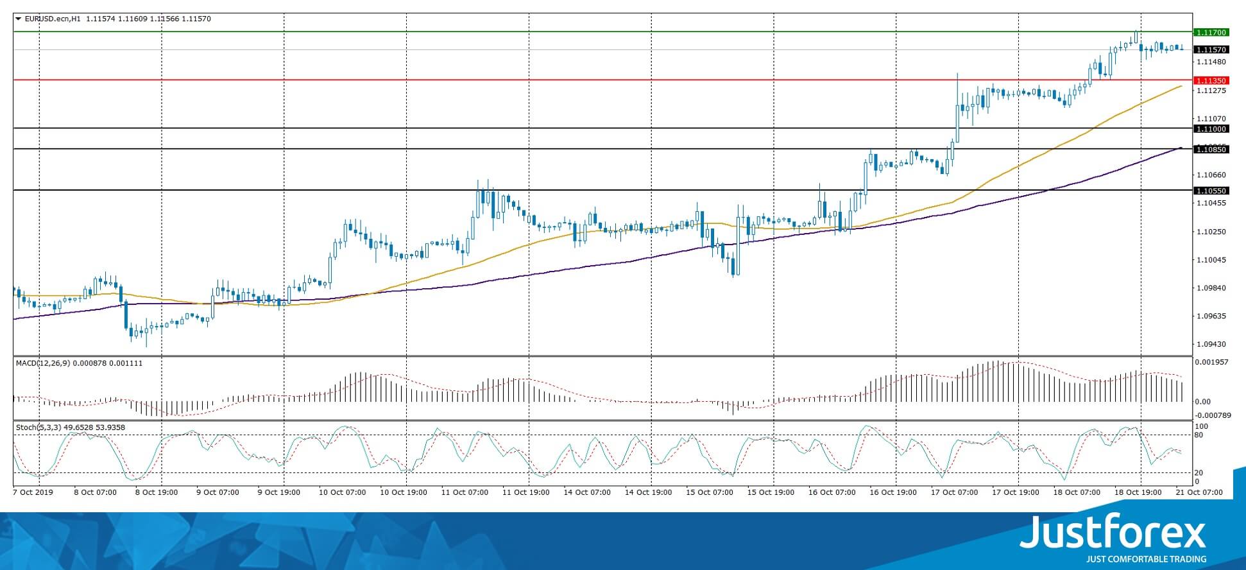The width and height of the screenshot is (1246, 570).
Task: Click the MACD scale value 0.001957
Action: tap(1211, 362)
